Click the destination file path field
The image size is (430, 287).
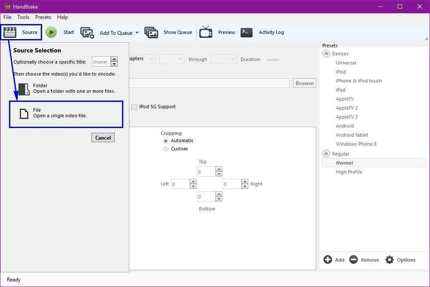point(209,83)
